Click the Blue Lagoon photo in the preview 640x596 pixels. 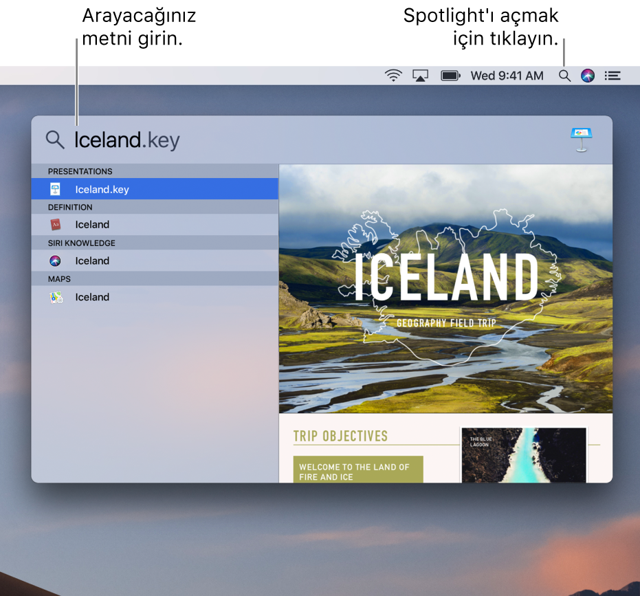pyautogui.click(x=524, y=455)
